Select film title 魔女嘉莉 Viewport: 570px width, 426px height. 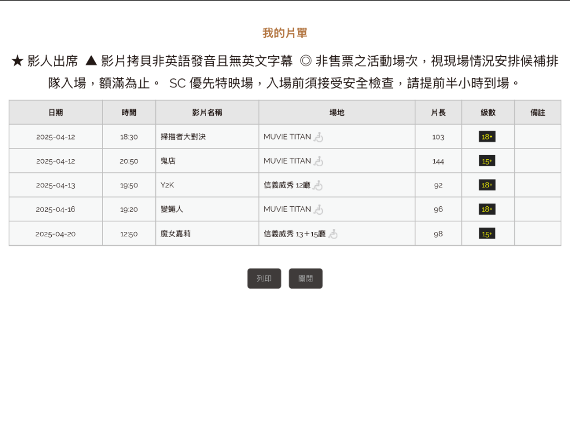pos(175,234)
